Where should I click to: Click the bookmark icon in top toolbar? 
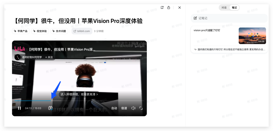[x=162, y=8]
